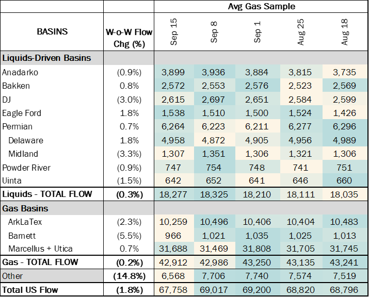Select the Bakken row label
The height and width of the screenshot is (297, 369).
pyautogui.click(x=16, y=86)
